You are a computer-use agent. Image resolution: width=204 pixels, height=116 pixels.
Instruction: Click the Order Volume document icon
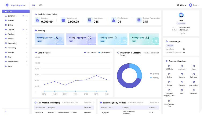[90, 20]
